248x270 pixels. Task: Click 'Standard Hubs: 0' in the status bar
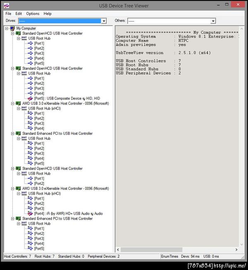[71, 256]
